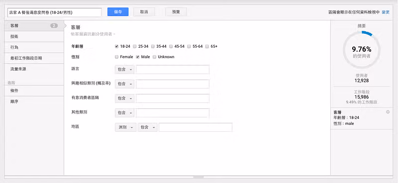The image size is (398, 183).
Task: Click the 語言 text input field
Action: [x=173, y=70]
